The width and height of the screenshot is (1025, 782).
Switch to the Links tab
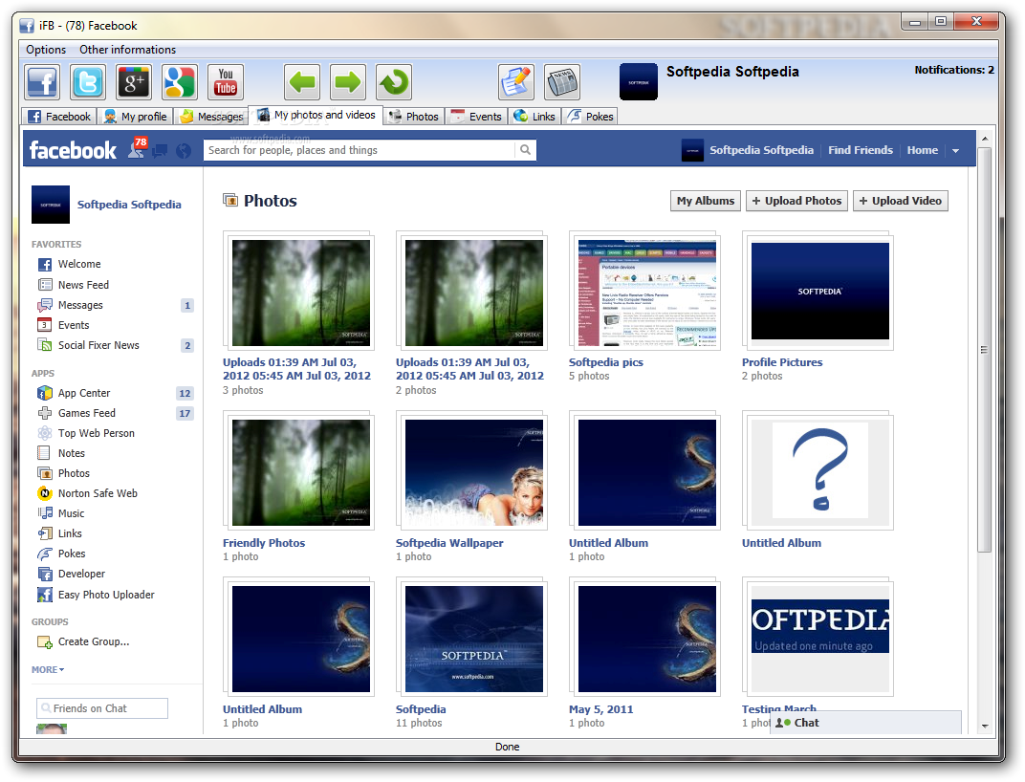(x=534, y=117)
